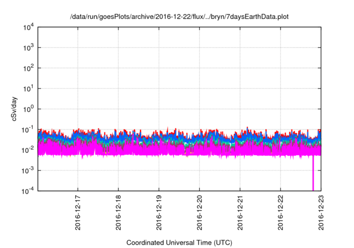354x248 pixels.
Task: Click the 10^2 y-axis tick label
Action: point(28,69)
